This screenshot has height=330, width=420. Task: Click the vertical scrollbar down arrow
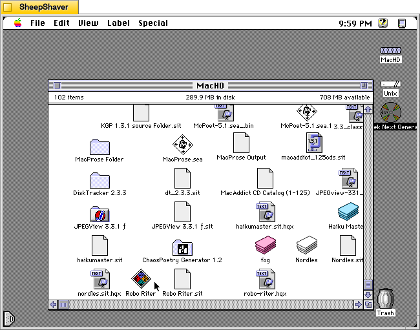tap(368, 295)
